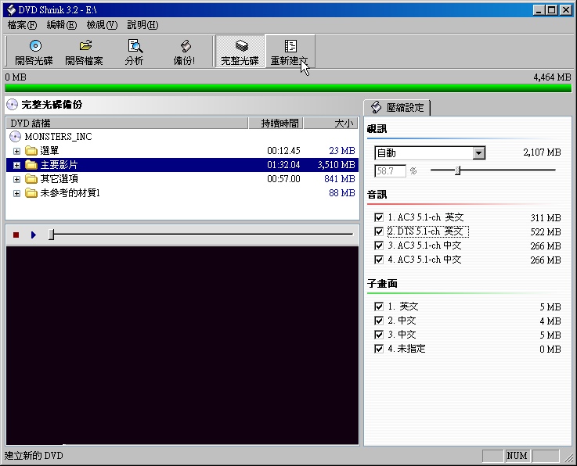Select the 主要影片 row text
This screenshot has height=466, width=577.
point(59,165)
